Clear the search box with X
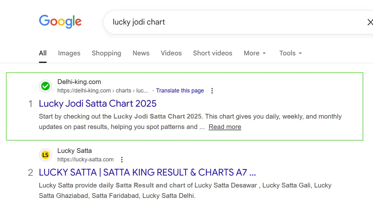 click(370, 22)
